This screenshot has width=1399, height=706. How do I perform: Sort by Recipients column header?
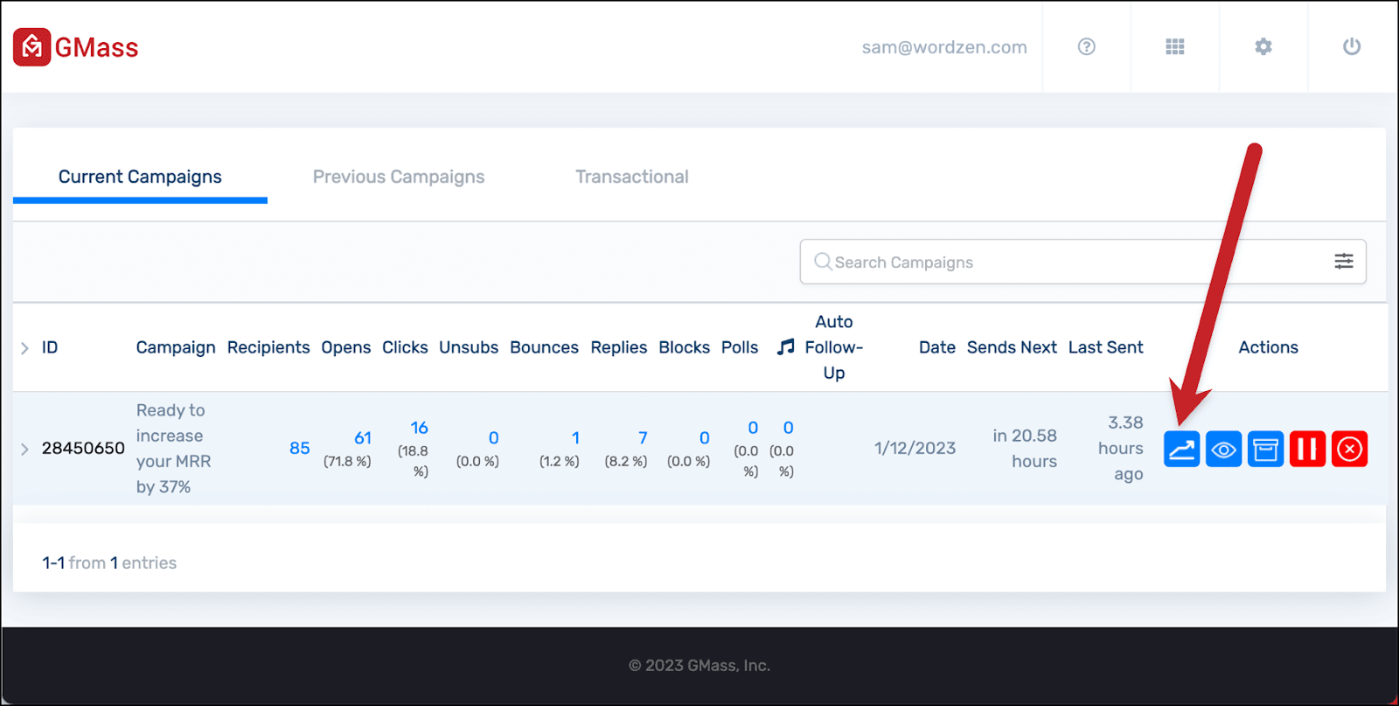[x=268, y=347]
